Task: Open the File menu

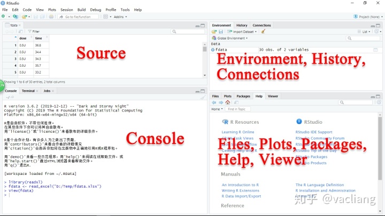Action: point(5,10)
